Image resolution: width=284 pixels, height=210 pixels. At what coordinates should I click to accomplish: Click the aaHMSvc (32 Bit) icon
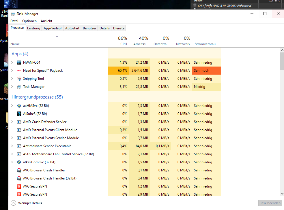[x=19, y=106]
